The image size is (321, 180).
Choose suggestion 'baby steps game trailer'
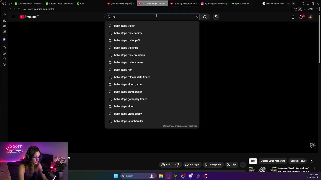click(x=152, y=92)
